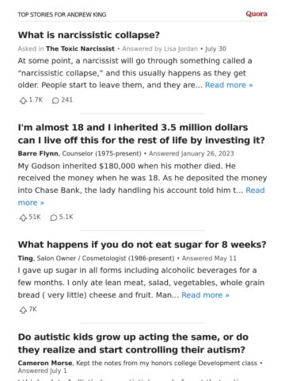View Barre Flynn's profile
This screenshot has width=285, height=381.
click(39, 153)
